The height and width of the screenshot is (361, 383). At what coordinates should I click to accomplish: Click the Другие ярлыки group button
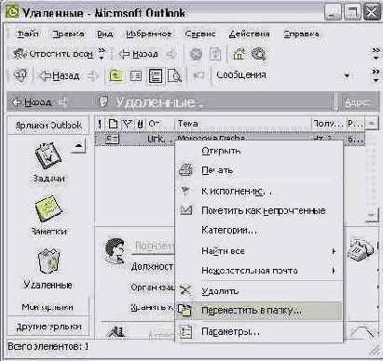coord(48,327)
